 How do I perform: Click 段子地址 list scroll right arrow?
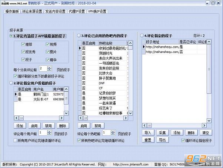point(204,125)
